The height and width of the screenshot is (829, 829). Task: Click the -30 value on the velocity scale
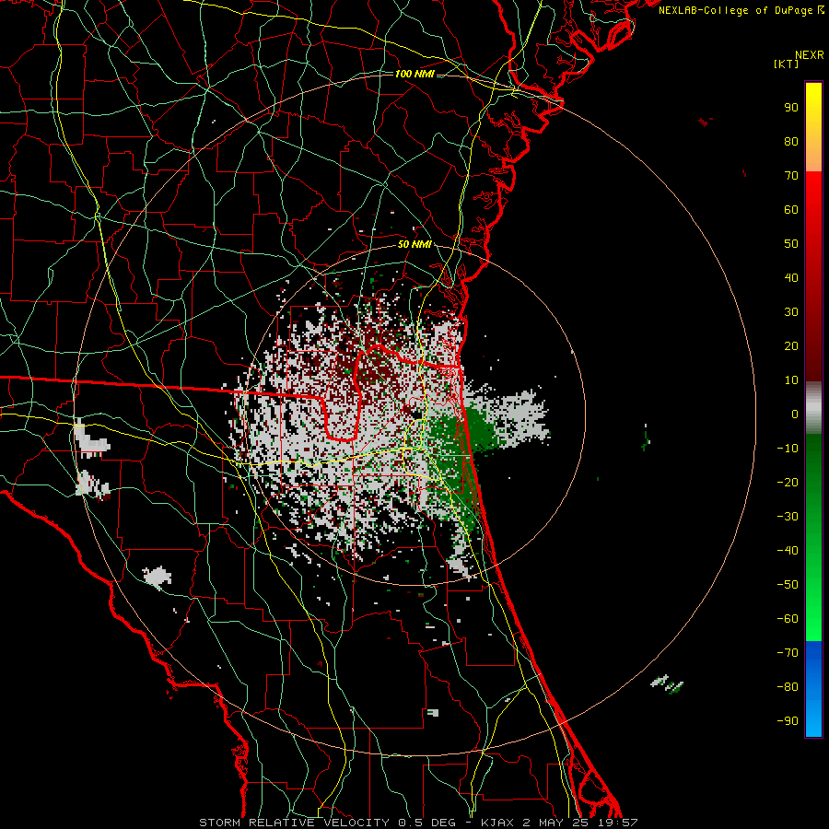click(x=788, y=517)
